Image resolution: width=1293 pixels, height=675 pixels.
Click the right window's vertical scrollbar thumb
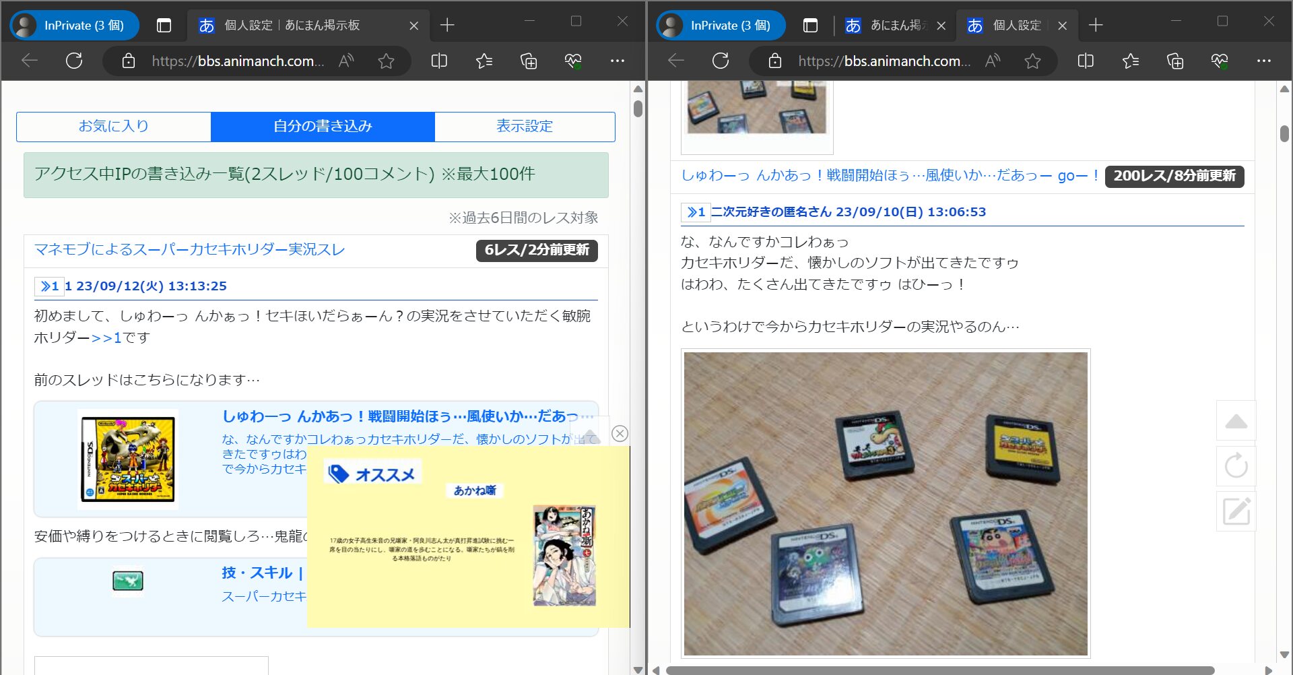click(x=1284, y=133)
